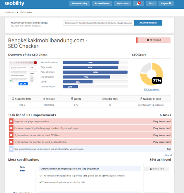Click the 'Merawat Ban Cadangan' title text
The width and height of the screenshot is (184, 193).
coord(70,169)
